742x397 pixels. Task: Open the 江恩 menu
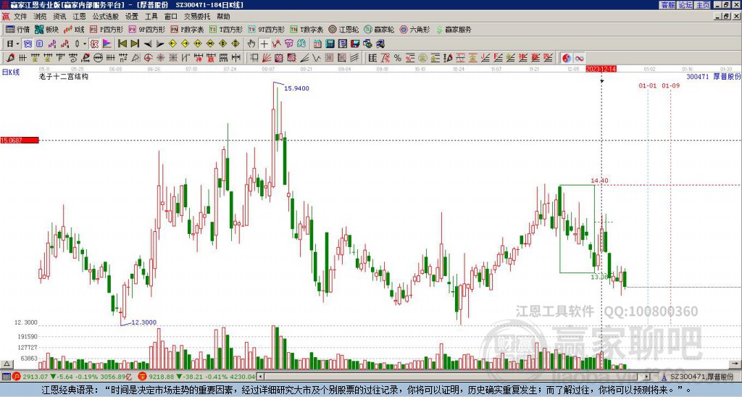coord(80,17)
